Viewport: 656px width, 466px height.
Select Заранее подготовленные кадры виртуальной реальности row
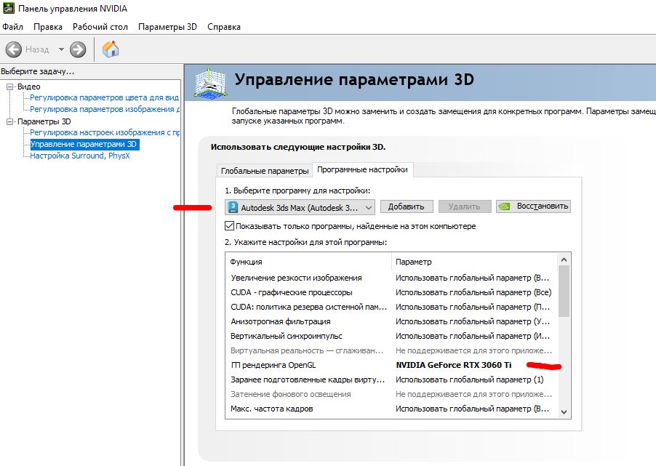click(391, 379)
